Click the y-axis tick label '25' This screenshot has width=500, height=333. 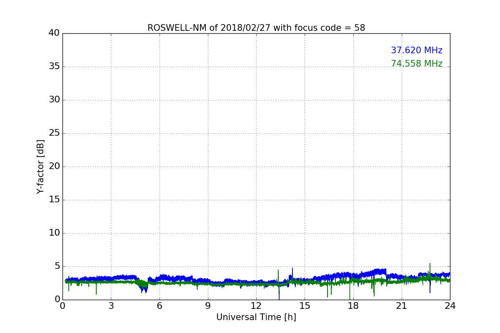(54, 133)
